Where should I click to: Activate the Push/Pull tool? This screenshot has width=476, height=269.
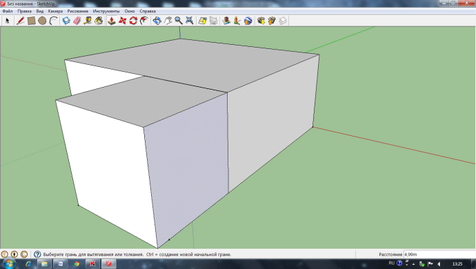(x=112, y=21)
